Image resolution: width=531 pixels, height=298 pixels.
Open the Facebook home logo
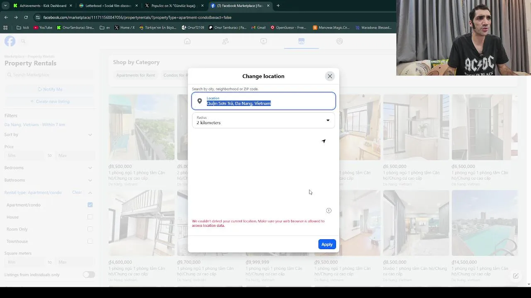[10, 41]
